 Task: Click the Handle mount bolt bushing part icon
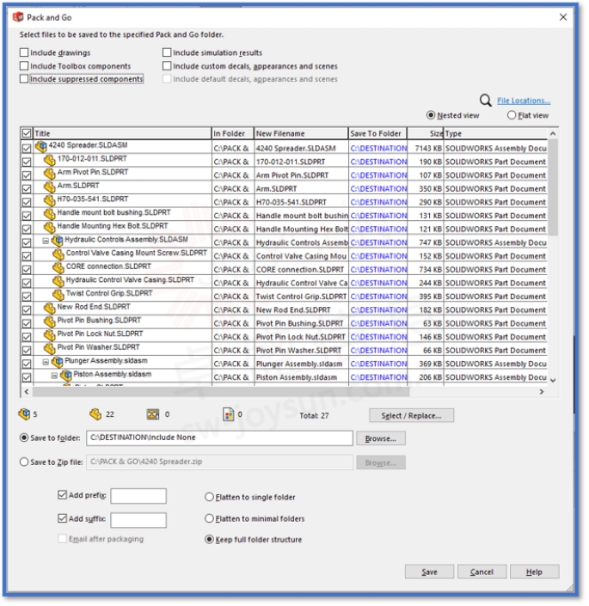coord(50,214)
